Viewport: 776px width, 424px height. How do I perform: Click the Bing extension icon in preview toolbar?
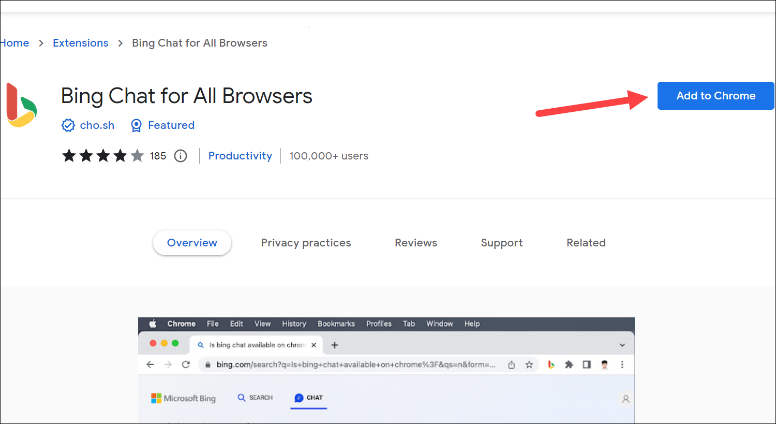[551, 364]
